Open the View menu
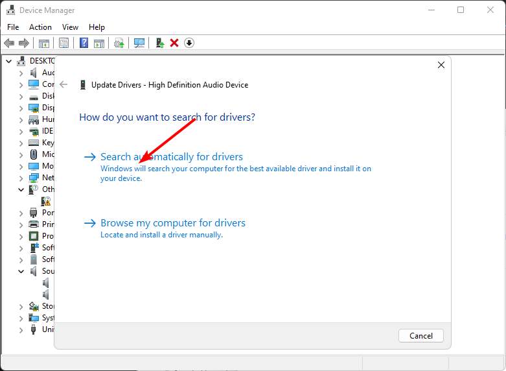The height and width of the screenshot is (371, 506). coord(70,27)
